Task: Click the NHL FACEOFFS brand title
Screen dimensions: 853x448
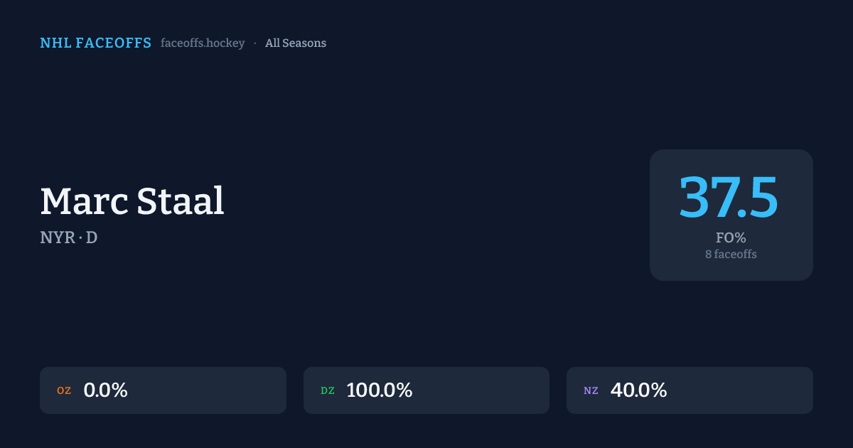Action: (x=95, y=43)
